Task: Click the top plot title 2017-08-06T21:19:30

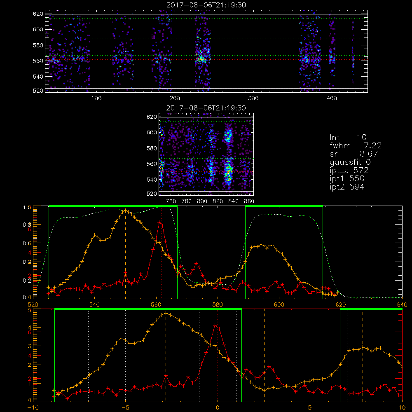Action: click(x=206, y=5)
